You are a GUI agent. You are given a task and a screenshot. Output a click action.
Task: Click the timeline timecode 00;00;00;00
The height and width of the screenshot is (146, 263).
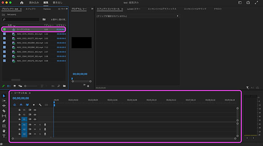21,98
